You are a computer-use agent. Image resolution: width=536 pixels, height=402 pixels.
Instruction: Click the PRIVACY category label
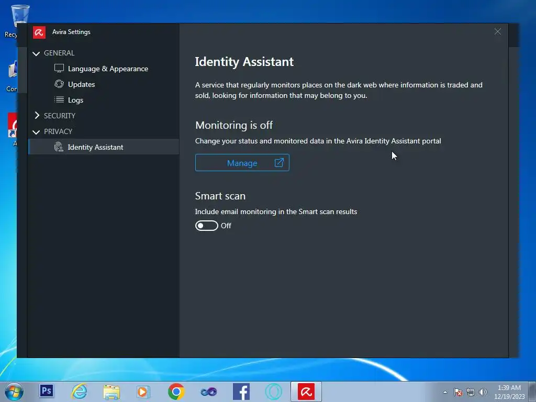58,131
